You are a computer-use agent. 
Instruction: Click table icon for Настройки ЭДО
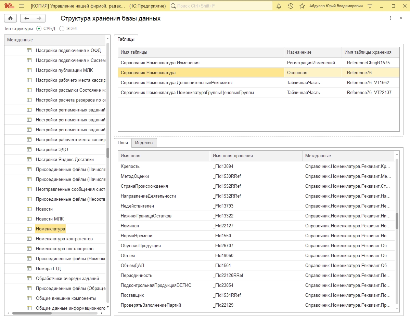tap(29, 150)
